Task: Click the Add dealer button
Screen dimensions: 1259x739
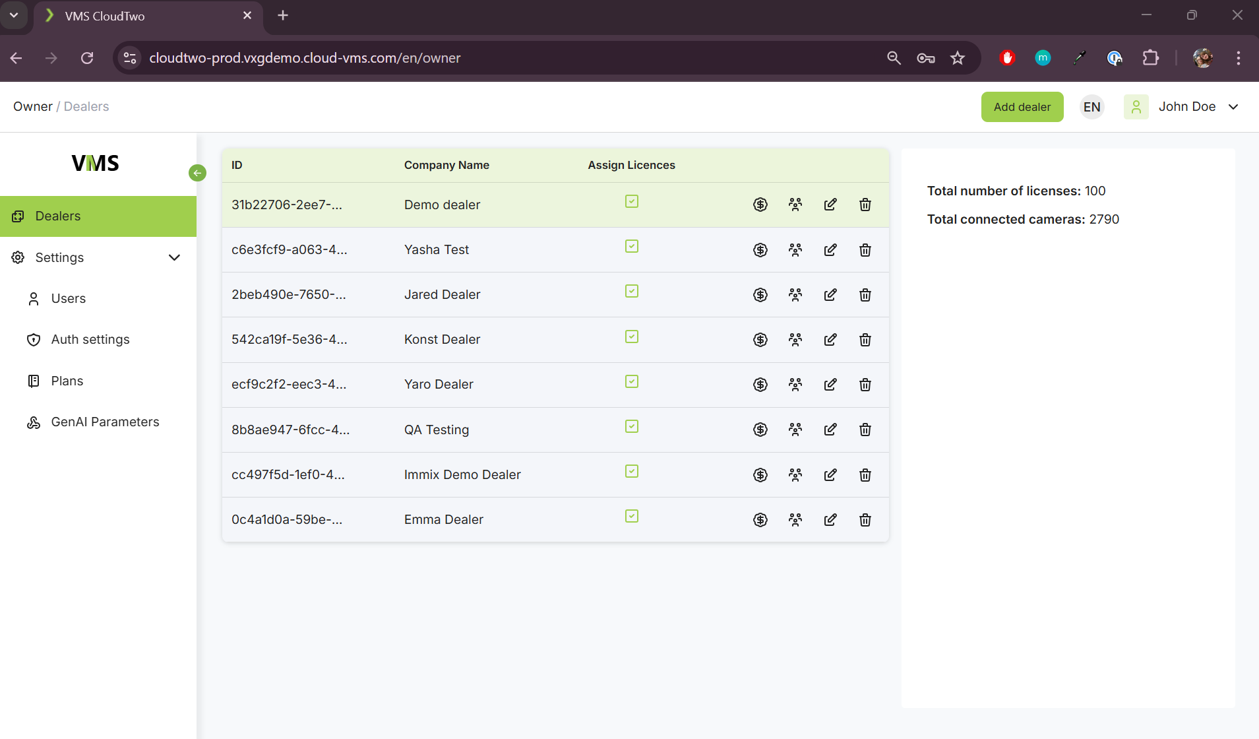Action: pos(1022,107)
